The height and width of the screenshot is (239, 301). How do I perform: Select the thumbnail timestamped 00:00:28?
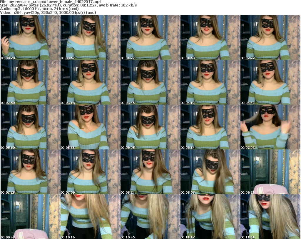tap(31, 37)
